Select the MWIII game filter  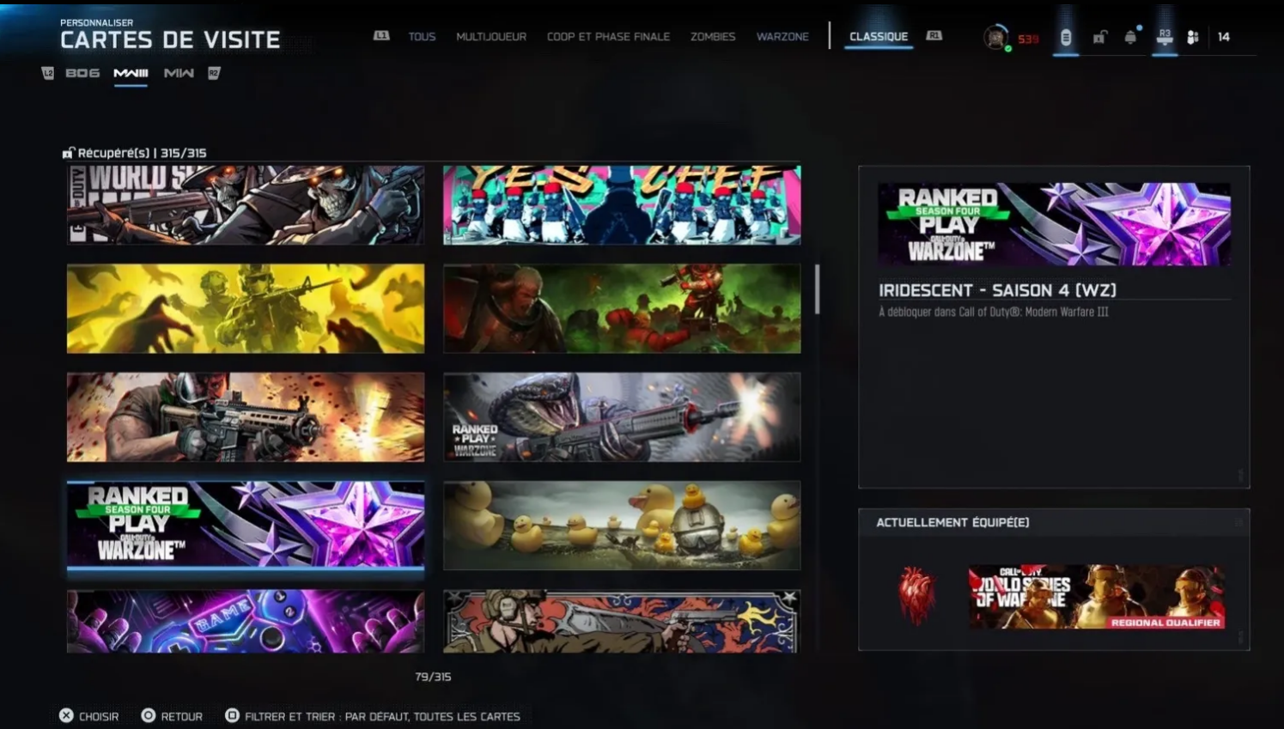[131, 73]
